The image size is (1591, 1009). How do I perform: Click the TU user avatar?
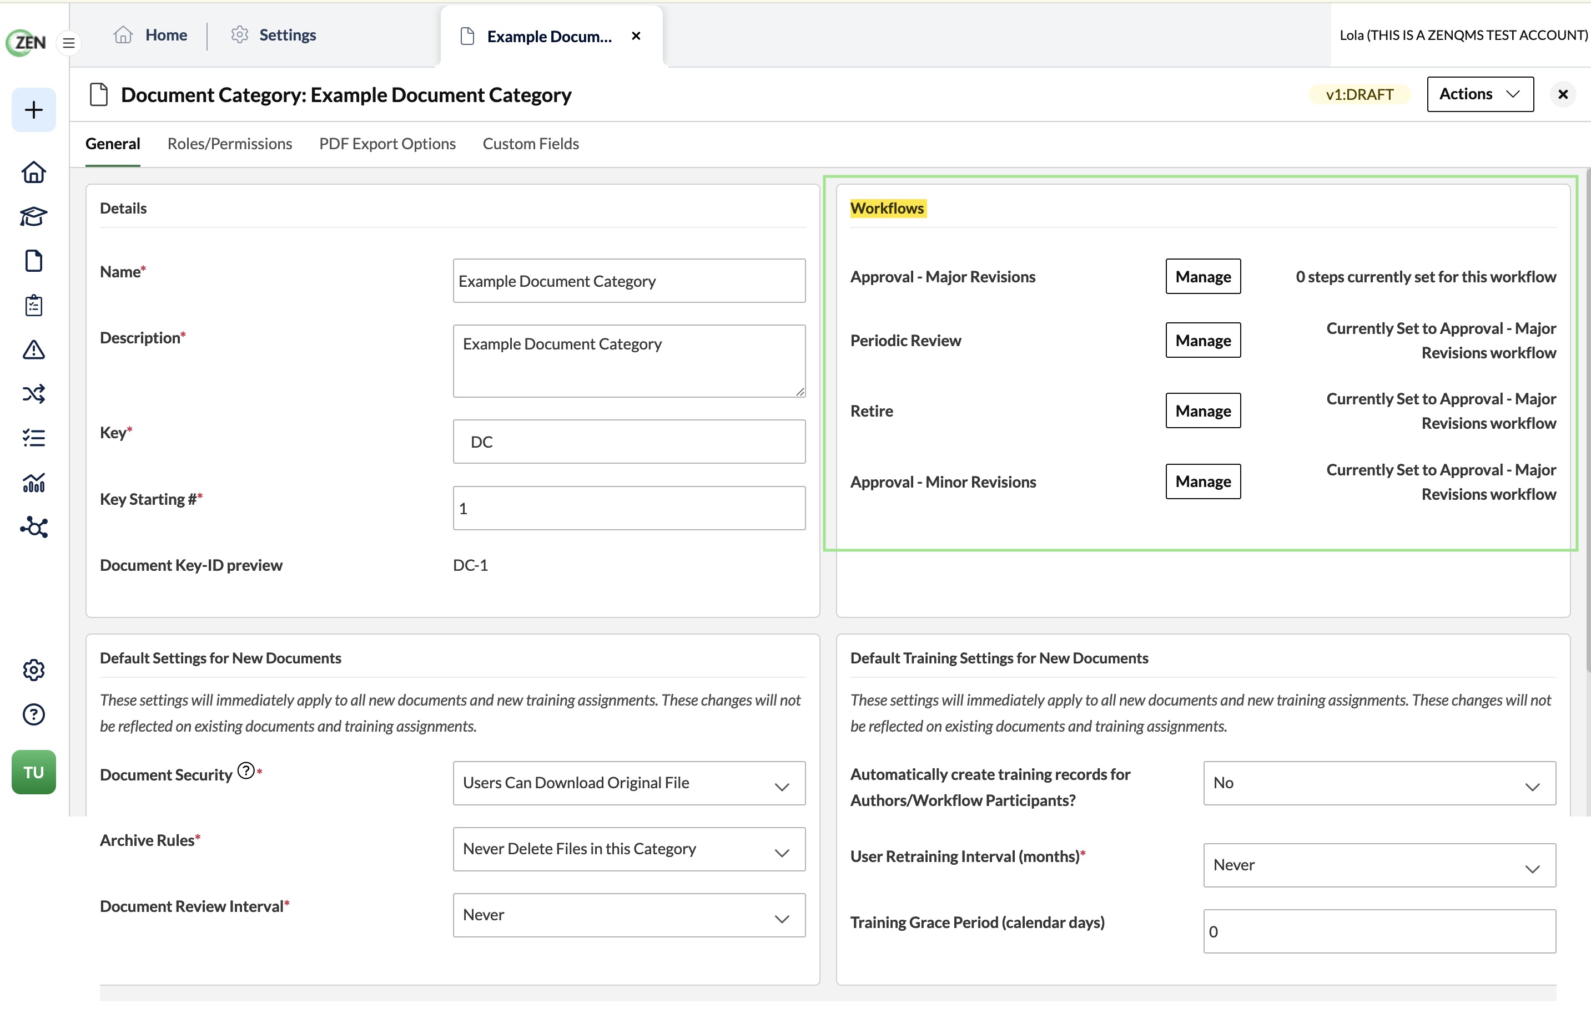[x=34, y=772]
